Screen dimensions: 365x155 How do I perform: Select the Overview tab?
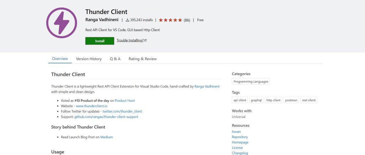pos(60,59)
